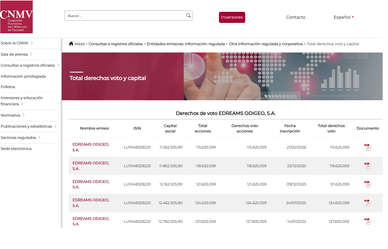This screenshot has width=388, height=249.
Task: Click the home icon in breadcrumb
Action: [71, 43]
